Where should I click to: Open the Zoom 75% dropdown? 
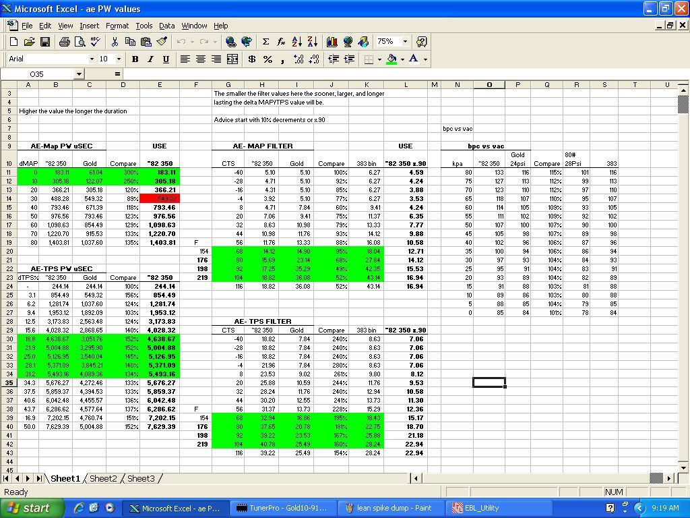[x=405, y=42]
